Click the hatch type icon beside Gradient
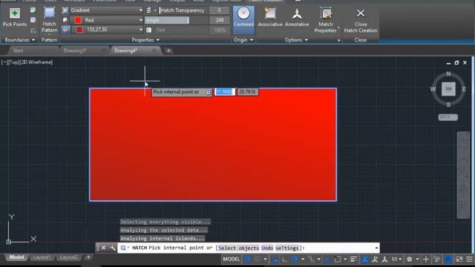Screen dimensions: 475x267 coord(65,10)
